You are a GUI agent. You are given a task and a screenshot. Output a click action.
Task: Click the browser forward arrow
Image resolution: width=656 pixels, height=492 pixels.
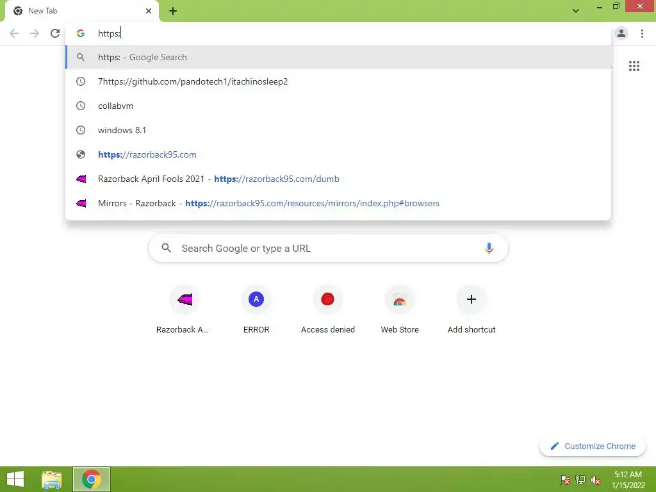(x=35, y=33)
